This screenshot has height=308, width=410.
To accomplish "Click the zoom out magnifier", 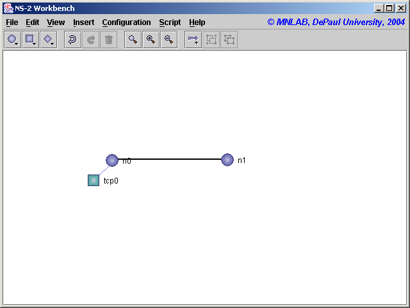I will click(169, 40).
